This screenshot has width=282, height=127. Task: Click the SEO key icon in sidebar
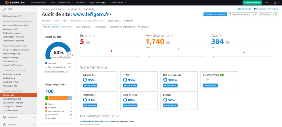5,9
